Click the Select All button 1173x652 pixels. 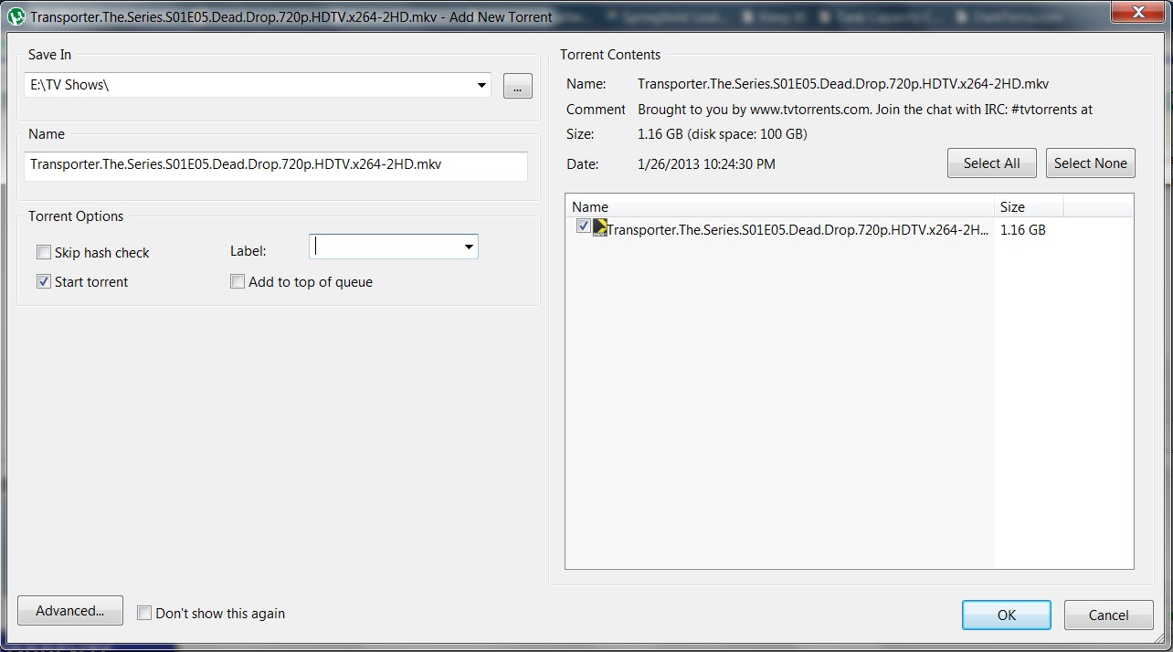tap(991, 163)
